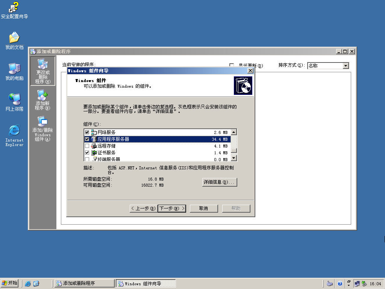
Task: Click the 16:04 taskbar clock
Action: click(376, 284)
